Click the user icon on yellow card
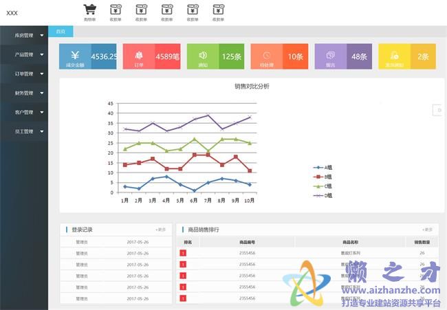 coord(395,55)
